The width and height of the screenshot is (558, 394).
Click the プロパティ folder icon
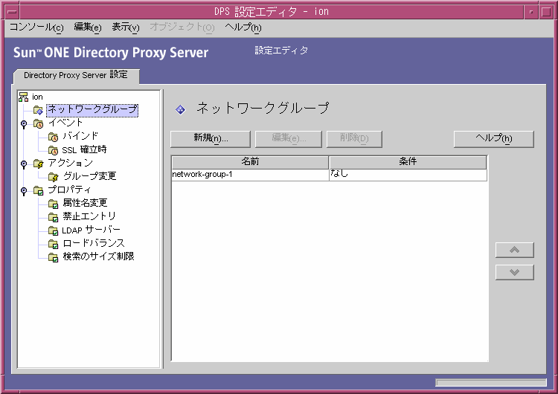[x=38, y=190]
